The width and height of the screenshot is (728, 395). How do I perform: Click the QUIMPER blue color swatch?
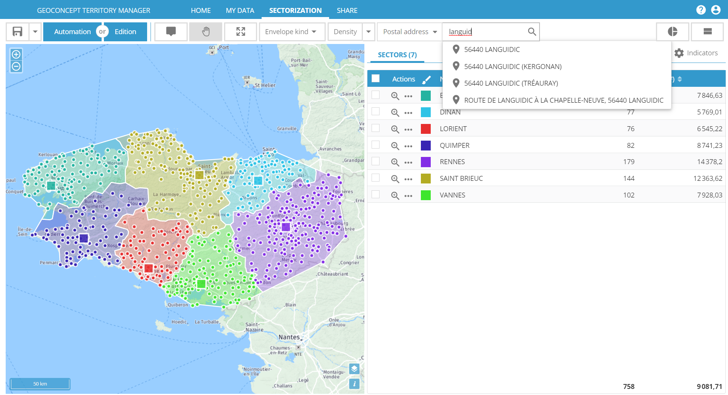[x=426, y=146]
